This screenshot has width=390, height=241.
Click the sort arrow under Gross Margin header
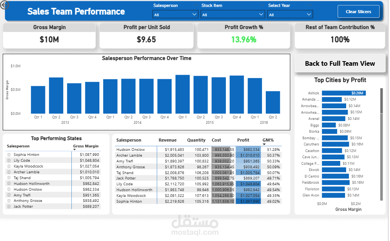75,150
